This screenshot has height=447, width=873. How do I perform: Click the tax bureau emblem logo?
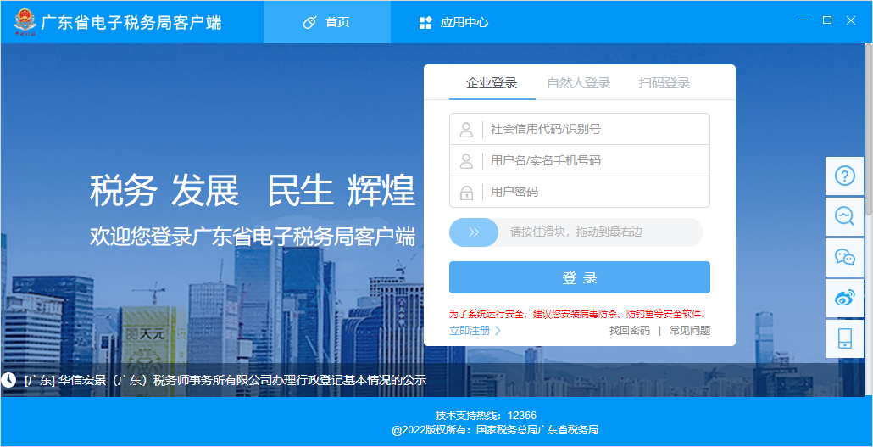point(25,23)
